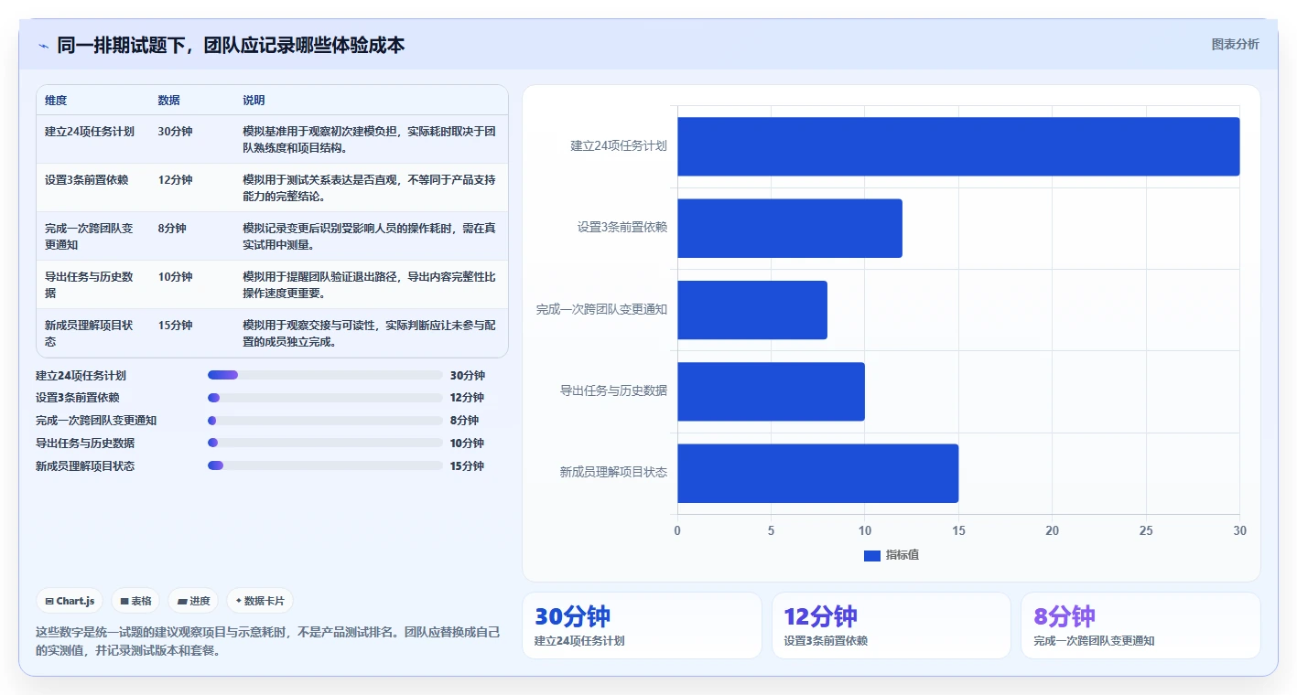Click the progress bar for 建立24项任务计划
Screen dimensions: 1297x695
(x=325, y=375)
